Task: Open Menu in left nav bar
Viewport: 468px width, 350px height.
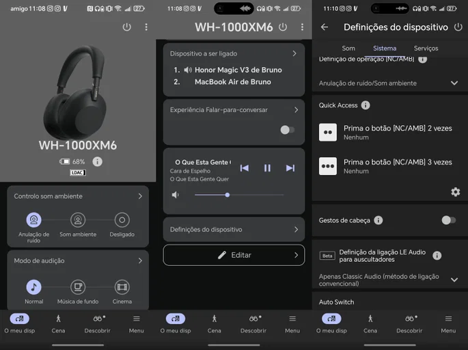Action: 137,324
